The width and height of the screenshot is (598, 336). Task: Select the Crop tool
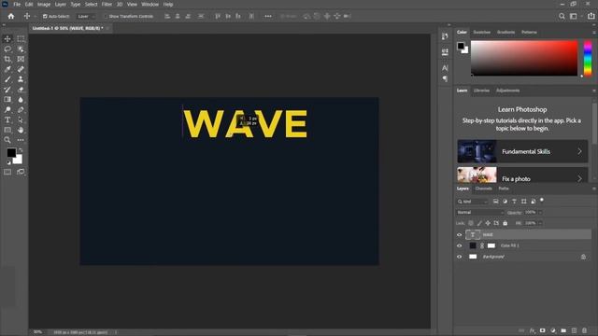[x=7, y=59]
